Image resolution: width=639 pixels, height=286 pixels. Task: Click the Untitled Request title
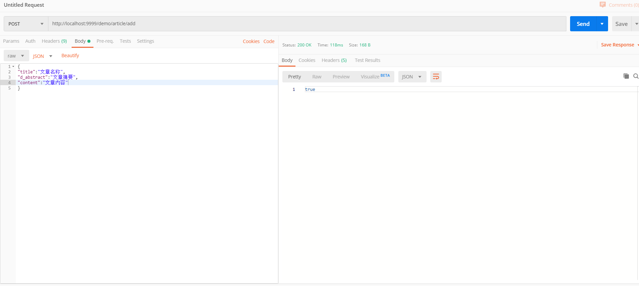click(x=24, y=5)
